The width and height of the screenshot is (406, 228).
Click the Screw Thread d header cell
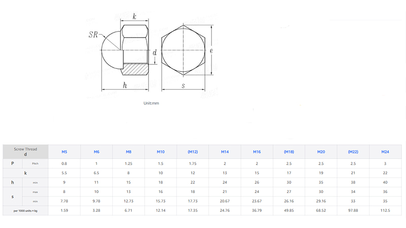[25, 151]
